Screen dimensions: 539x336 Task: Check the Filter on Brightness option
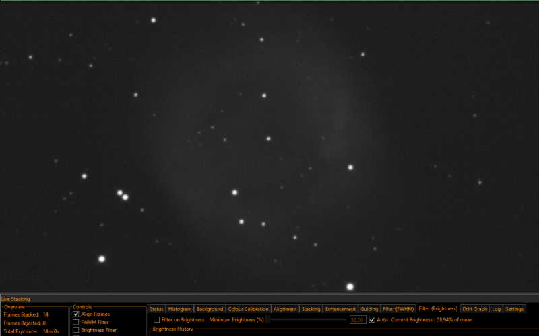[156, 320]
